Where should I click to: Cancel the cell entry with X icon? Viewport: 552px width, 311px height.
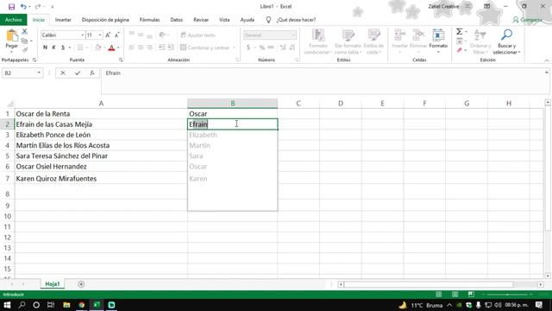pos(63,73)
